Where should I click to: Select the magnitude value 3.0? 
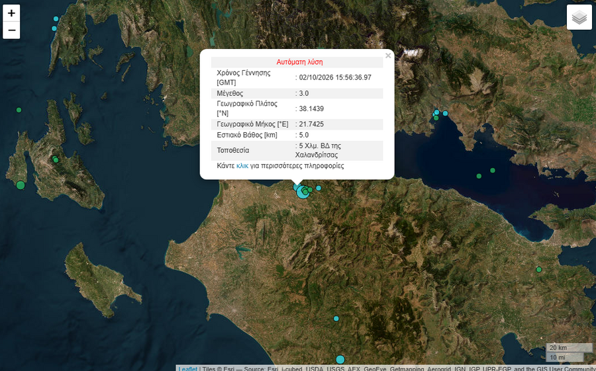(x=304, y=93)
